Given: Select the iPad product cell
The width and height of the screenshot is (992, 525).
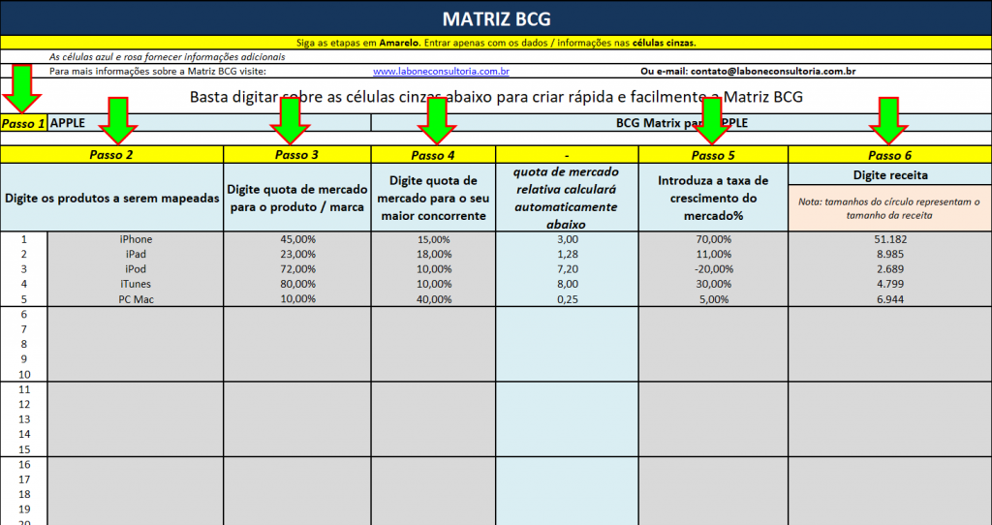Looking at the screenshot, I should 136,255.
